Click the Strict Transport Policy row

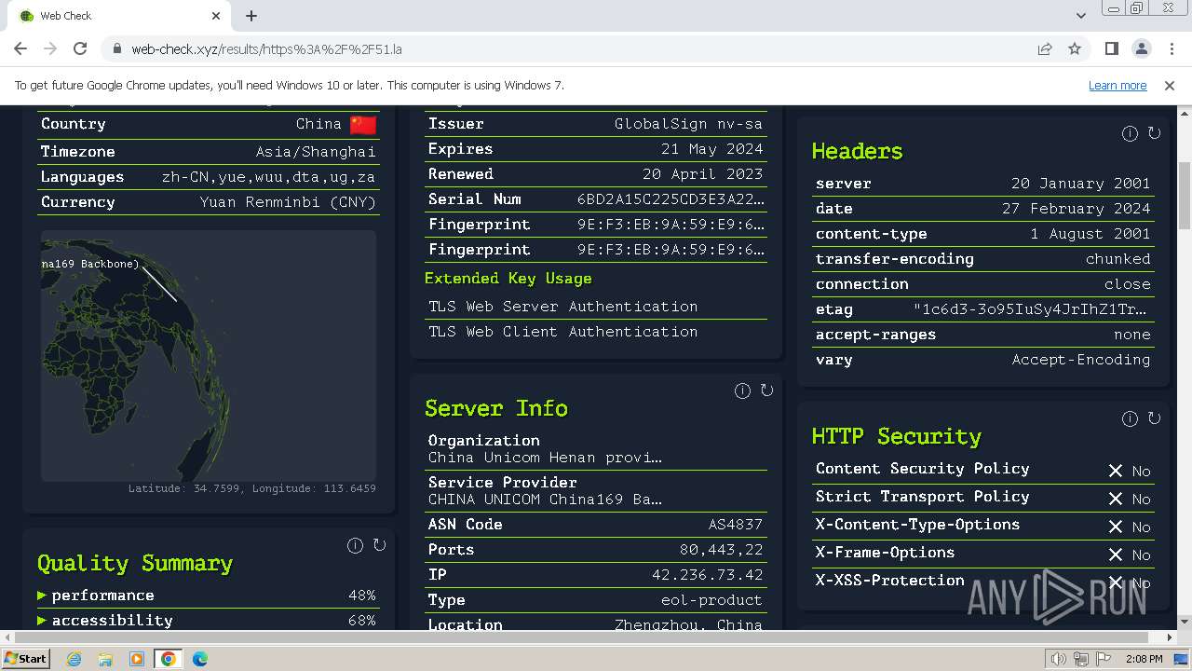pyautogui.click(x=983, y=497)
